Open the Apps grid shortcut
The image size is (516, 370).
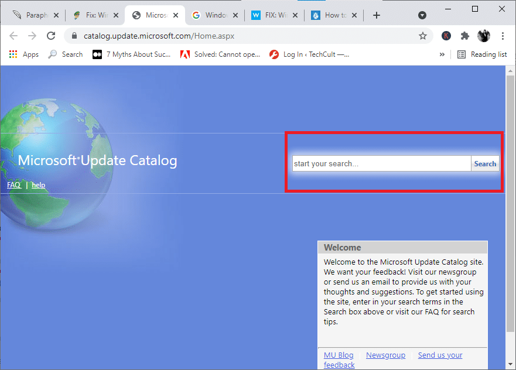[23, 54]
